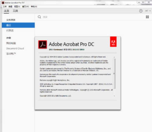The height and width of the screenshot is (132, 152).
Task: Open the 视图(V) menu
Action: pos(17,7)
